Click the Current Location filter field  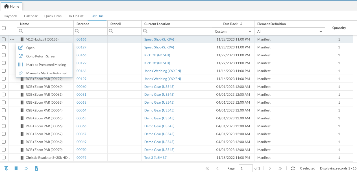pos(177,31)
